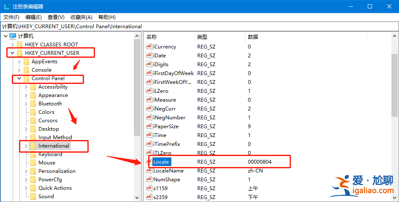Screen dimensions: 399x202
Task: Click the tree pane scroll down arrow
Action: [x=137, y=197]
